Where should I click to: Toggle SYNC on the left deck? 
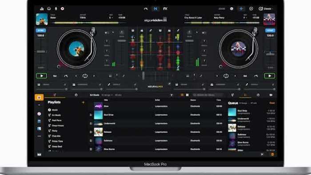[41, 30]
